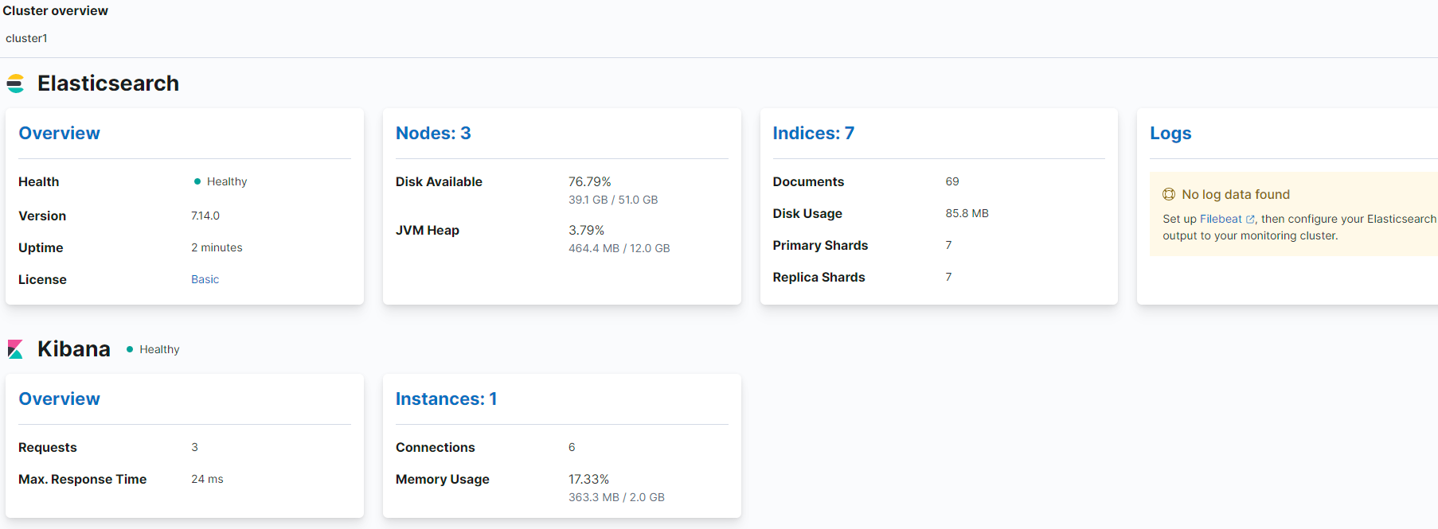
Task: Click the Requests value 3
Action: [194, 447]
